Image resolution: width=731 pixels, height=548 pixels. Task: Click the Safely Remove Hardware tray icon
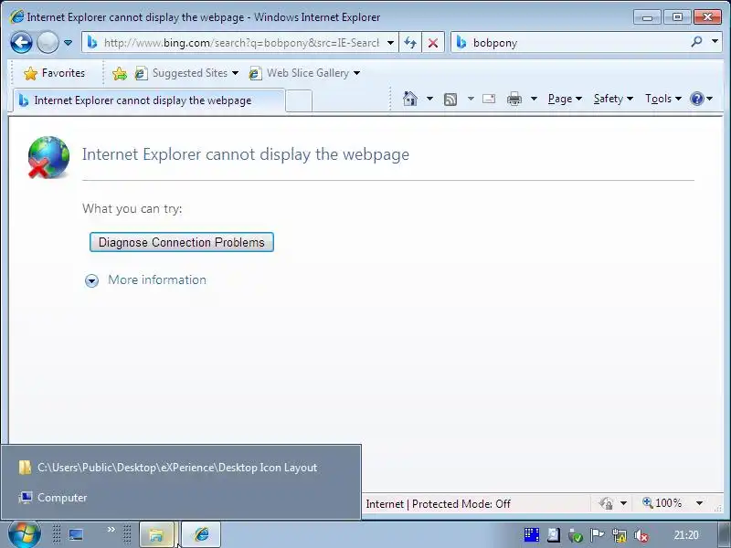click(x=576, y=536)
